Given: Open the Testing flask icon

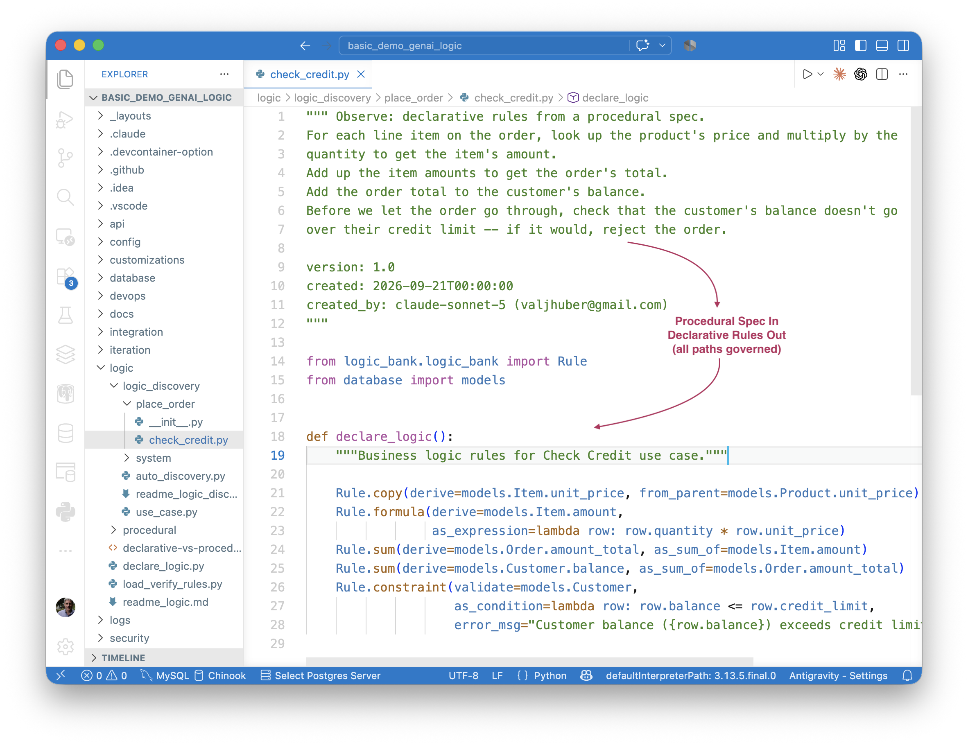Looking at the screenshot, I should [65, 315].
